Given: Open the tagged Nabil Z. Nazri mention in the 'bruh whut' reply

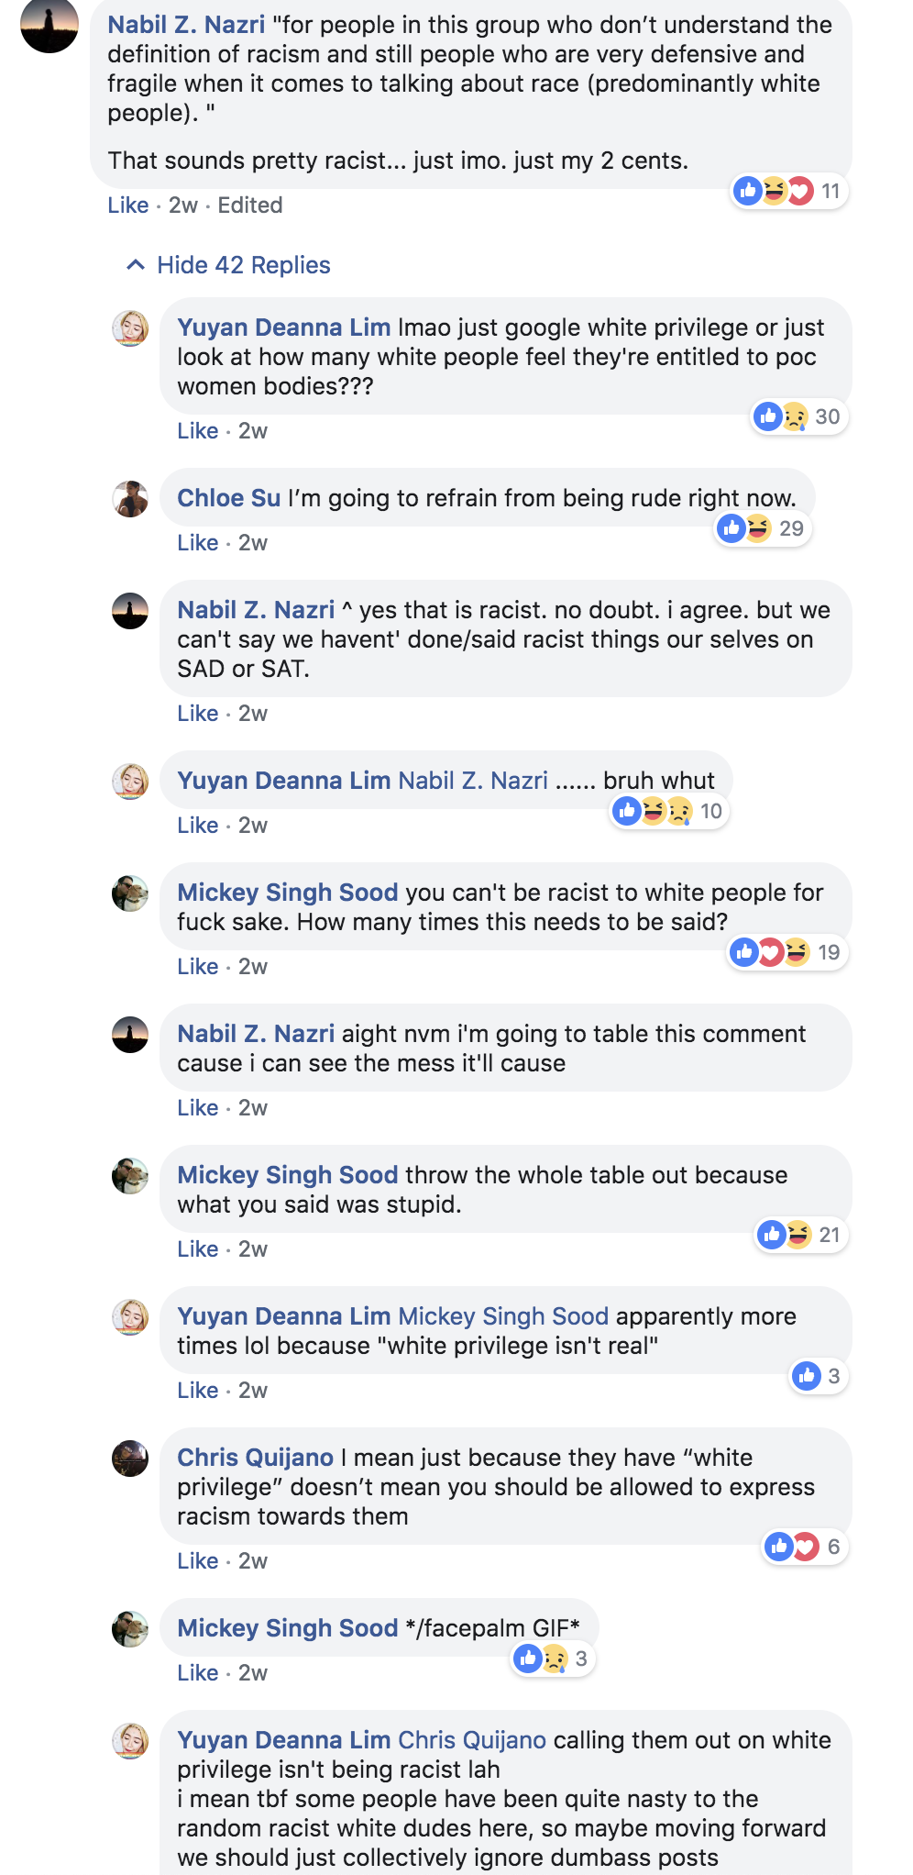Looking at the screenshot, I should [x=473, y=781].
